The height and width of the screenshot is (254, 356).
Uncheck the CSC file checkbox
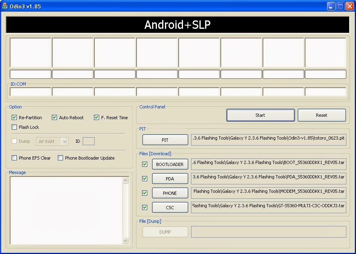tap(144, 208)
